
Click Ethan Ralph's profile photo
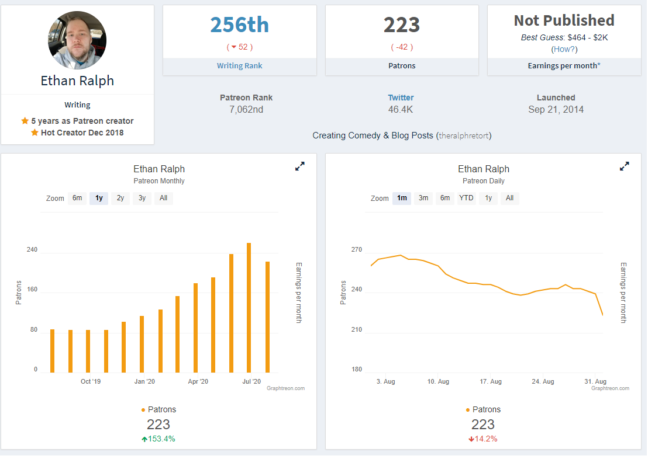pos(77,40)
